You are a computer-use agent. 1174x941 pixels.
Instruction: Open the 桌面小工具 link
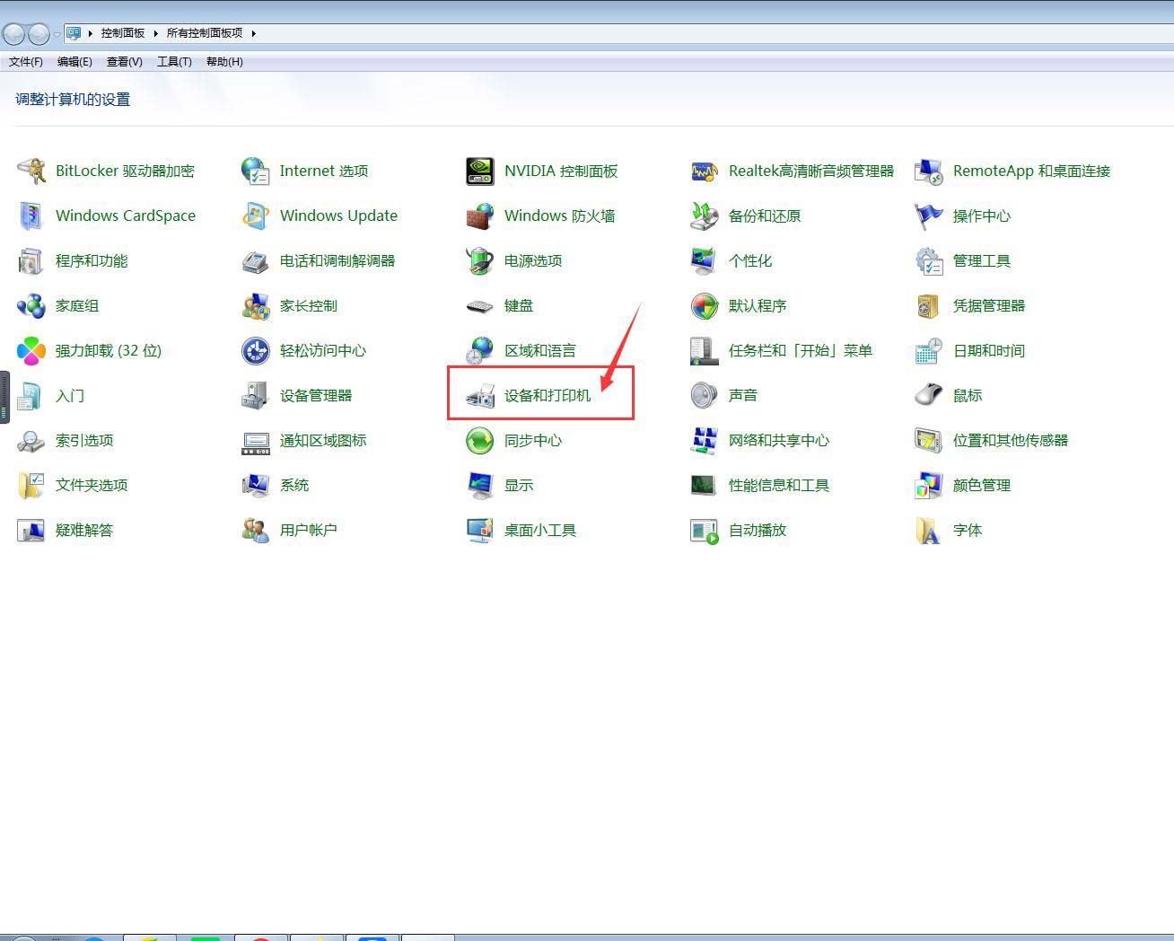[540, 530]
